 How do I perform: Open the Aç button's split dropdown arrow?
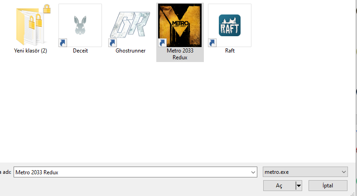[299, 186]
